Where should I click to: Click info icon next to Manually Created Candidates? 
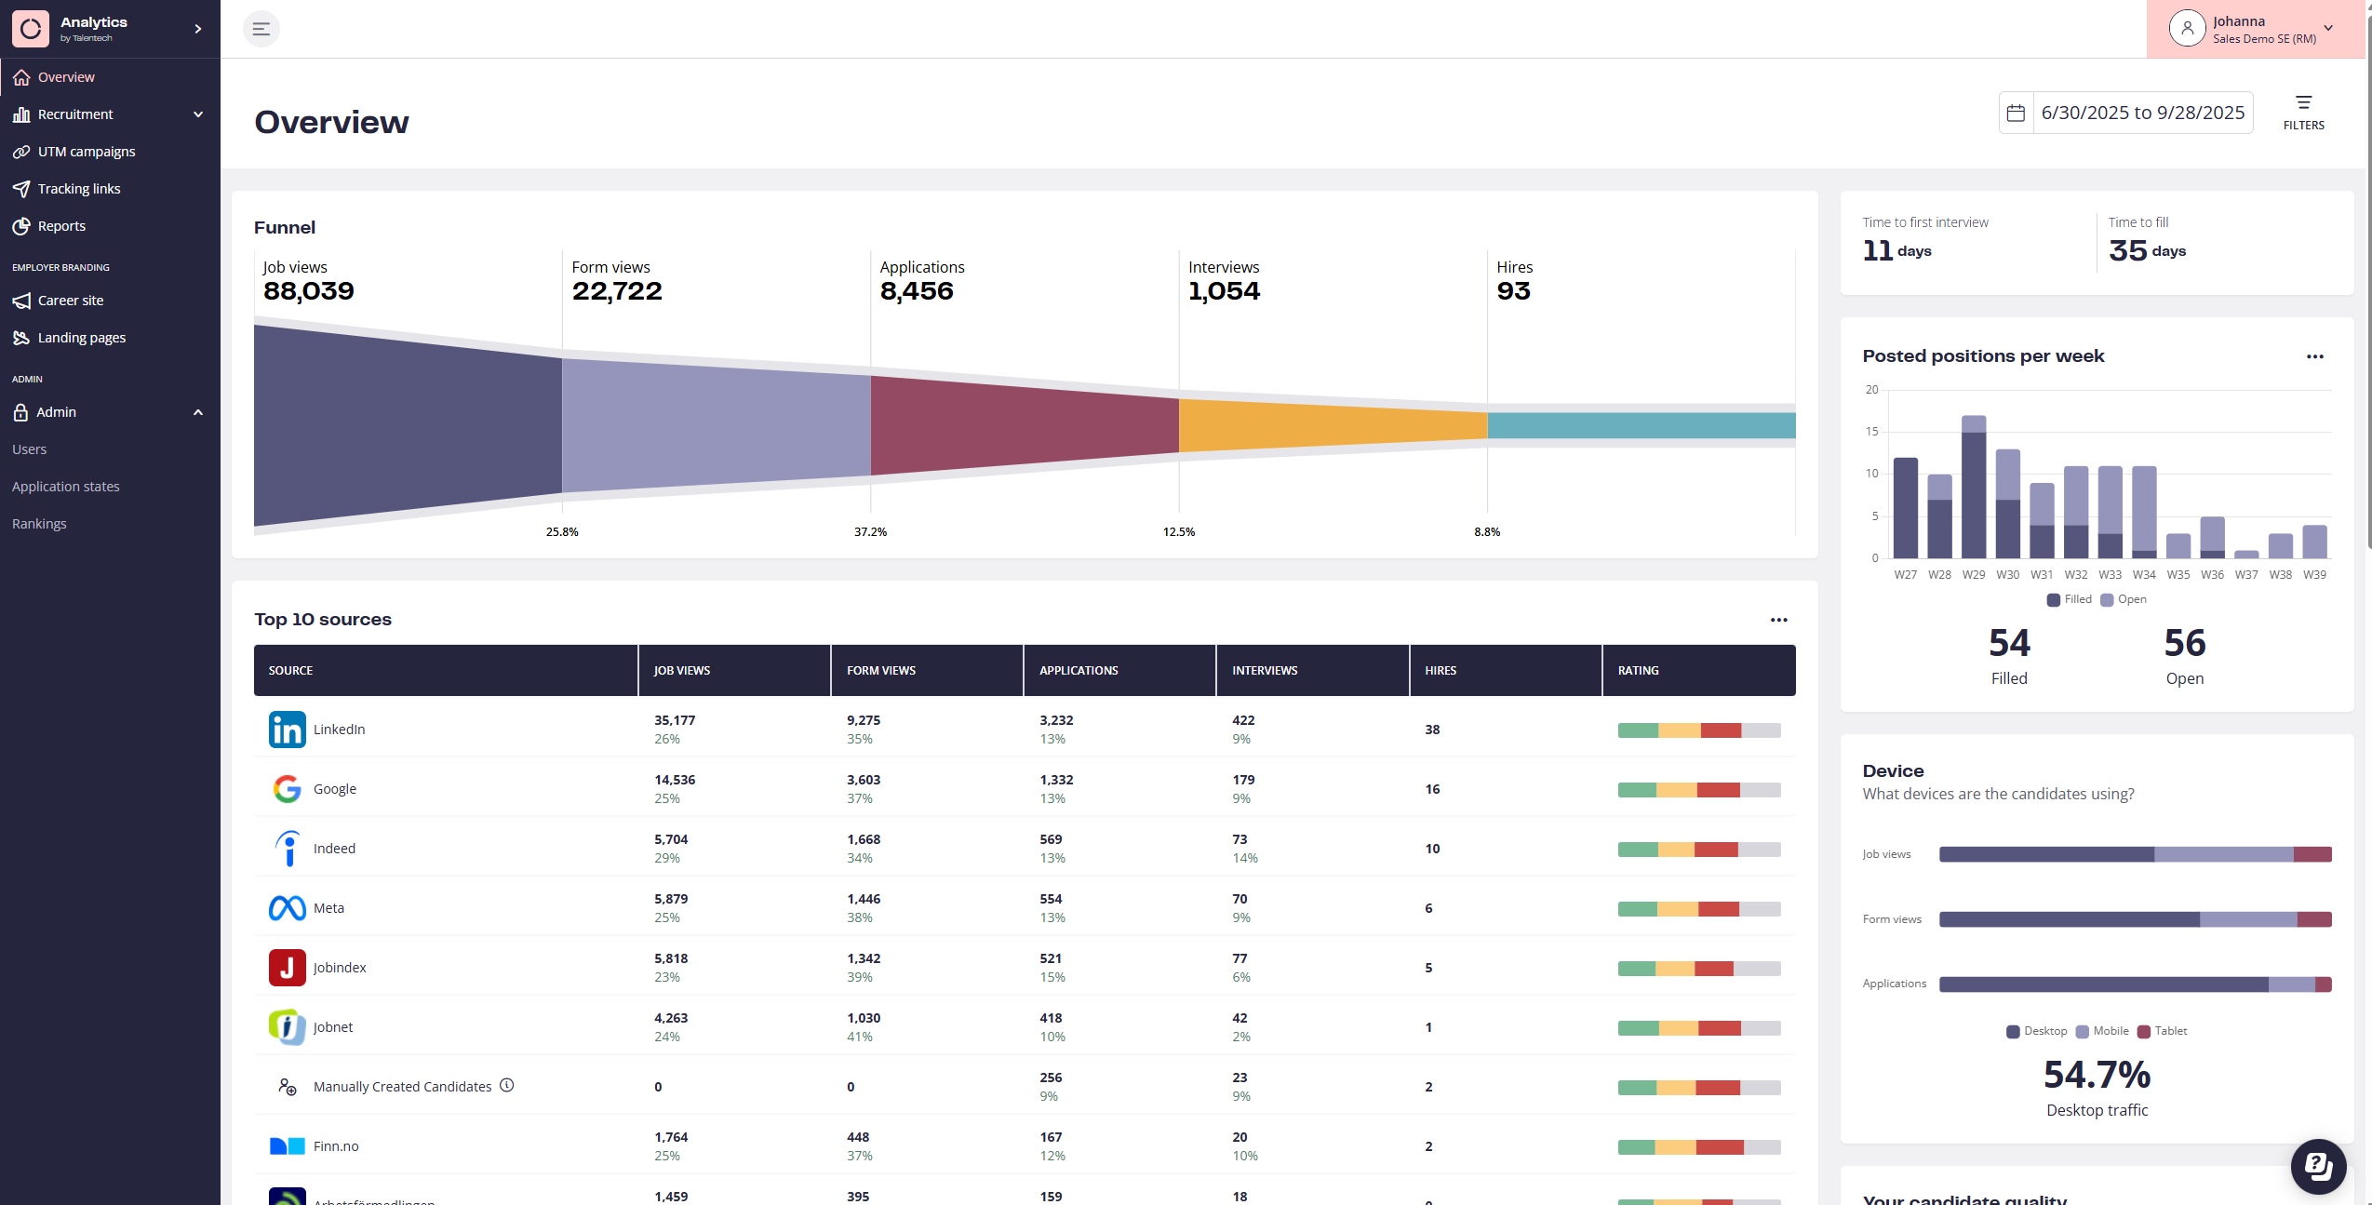pyautogui.click(x=507, y=1085)
